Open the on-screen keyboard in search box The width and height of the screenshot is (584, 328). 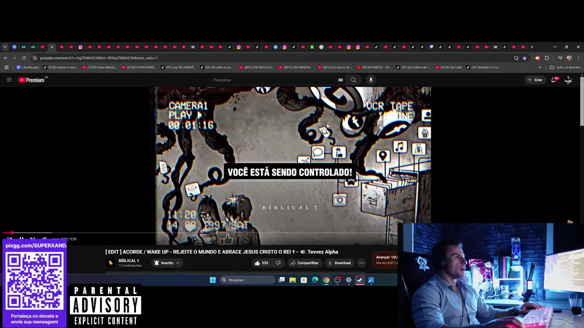click(x=340, y=80)
